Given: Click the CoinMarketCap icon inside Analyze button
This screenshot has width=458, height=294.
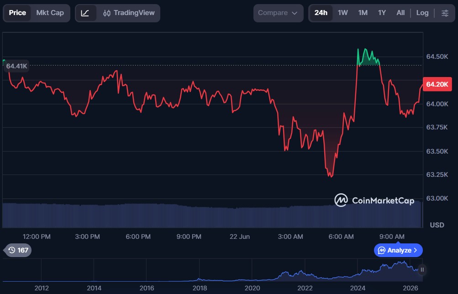Looking at the screenshot, I should (x=381, y=250).
